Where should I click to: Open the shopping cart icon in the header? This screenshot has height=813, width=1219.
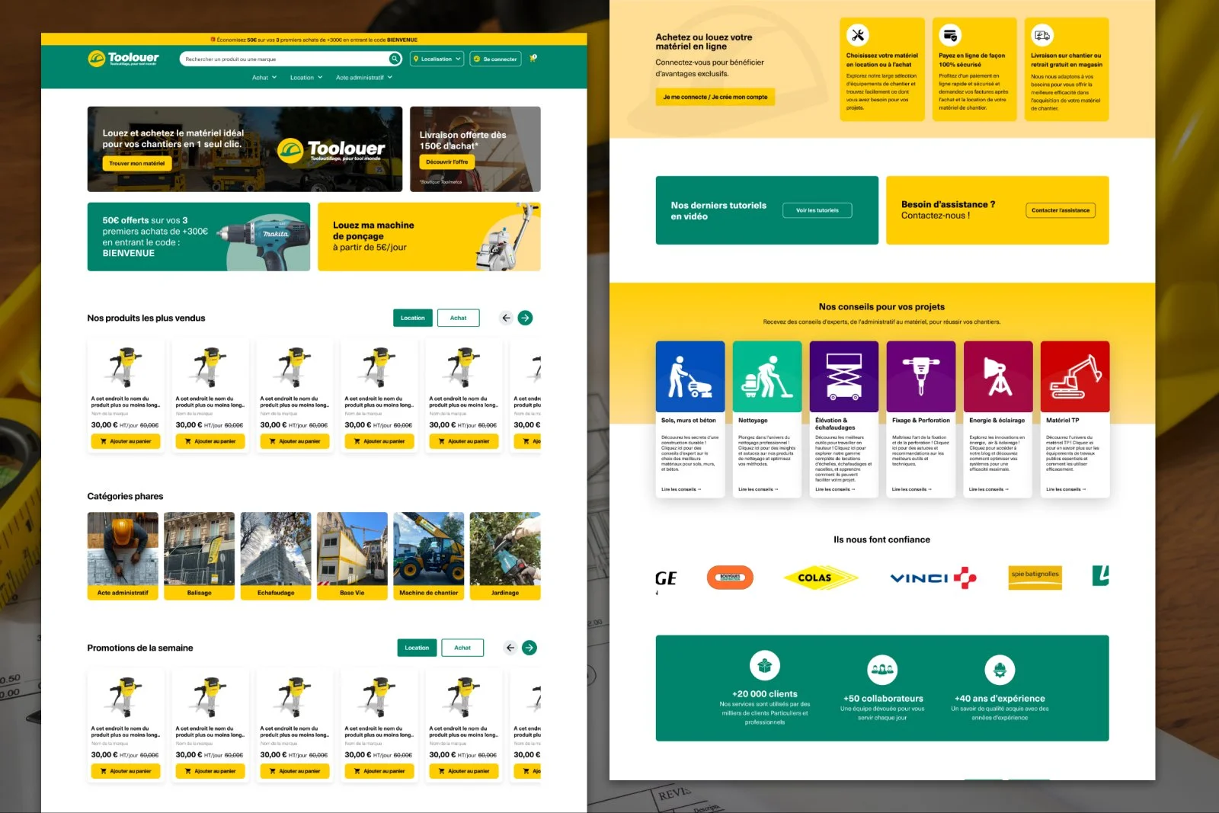(x=533, y=59)
